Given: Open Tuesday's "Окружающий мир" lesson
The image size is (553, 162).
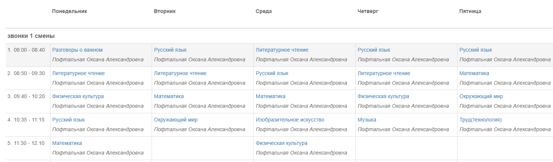Looking at the screenshot, I should pos(176,120).
